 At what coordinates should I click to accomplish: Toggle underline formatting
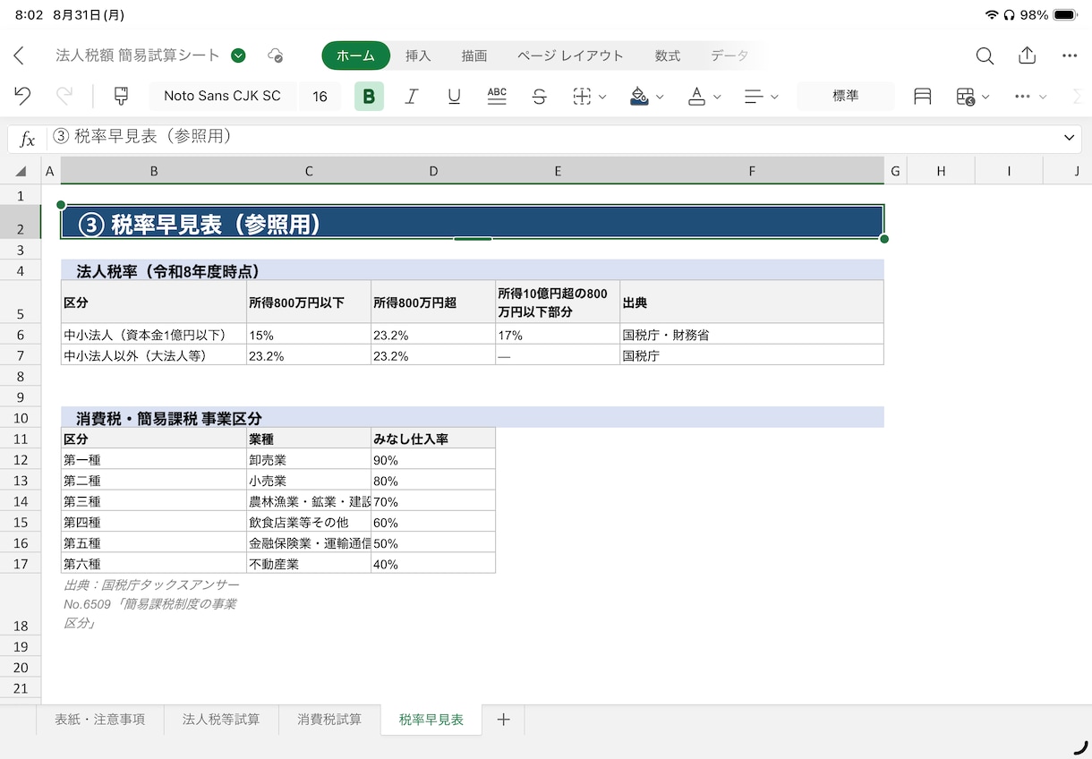454,97
